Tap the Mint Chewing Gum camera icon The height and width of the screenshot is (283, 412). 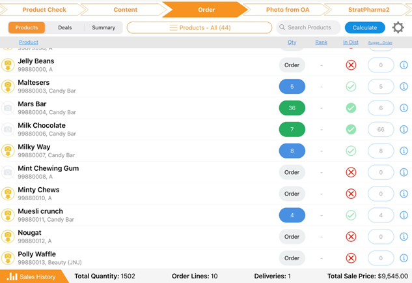coord(8,172)
